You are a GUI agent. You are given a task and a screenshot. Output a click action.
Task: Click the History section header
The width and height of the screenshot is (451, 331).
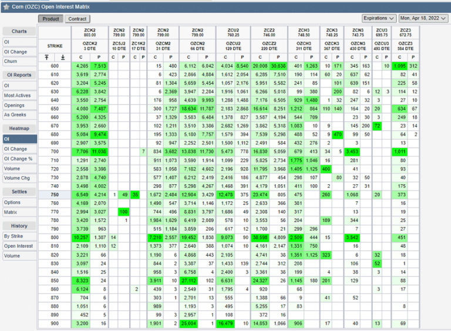pyautogui.click(x=19, y=226)
